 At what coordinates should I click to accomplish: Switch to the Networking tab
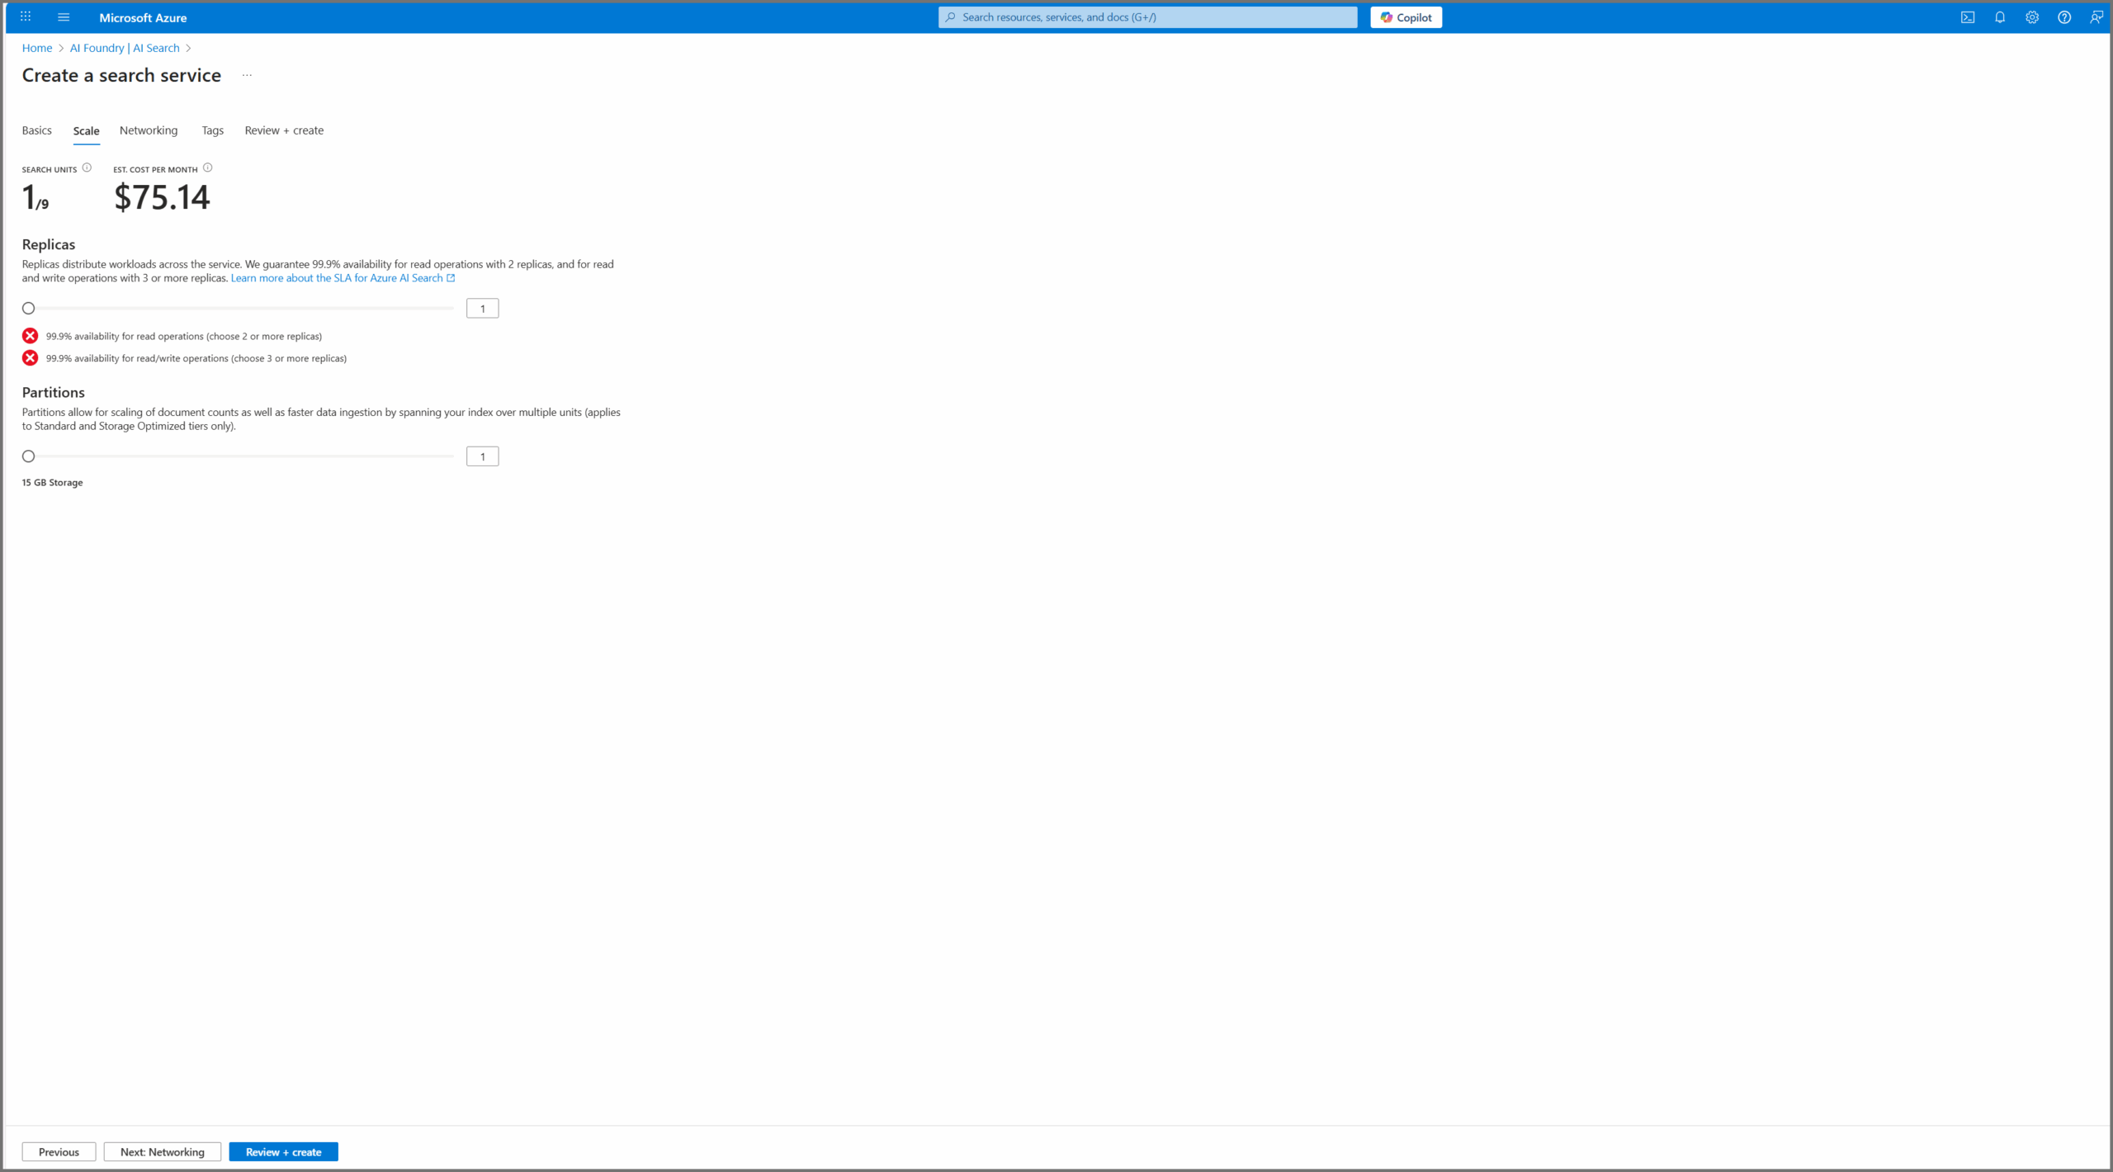(149, 130)
